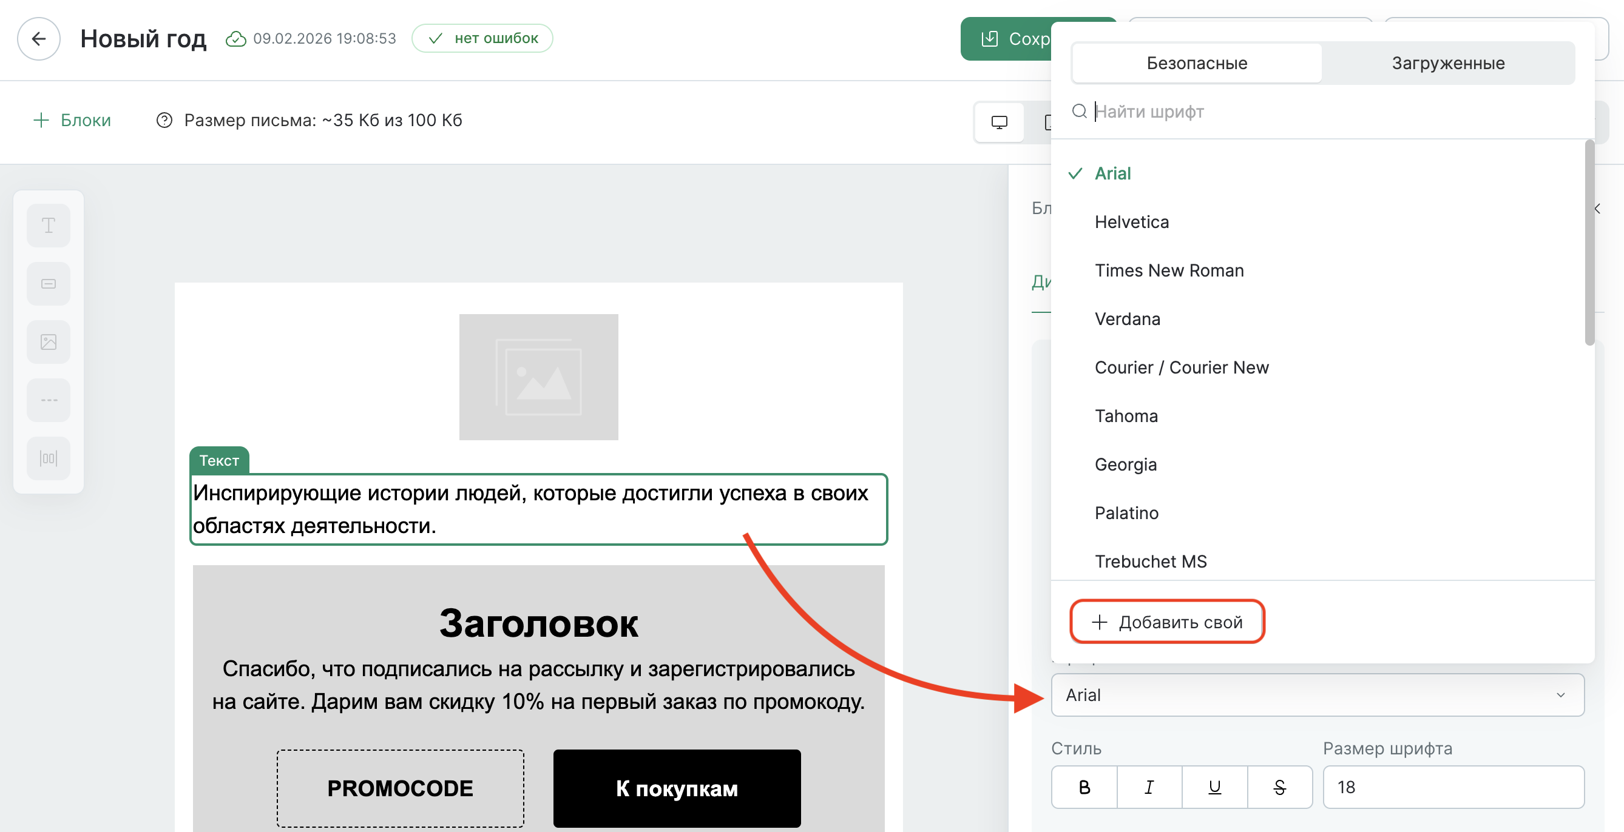This screenshot has height=832, width=1624.
Task: Enable italic formatting
Action: click(x=1149, y=787)
